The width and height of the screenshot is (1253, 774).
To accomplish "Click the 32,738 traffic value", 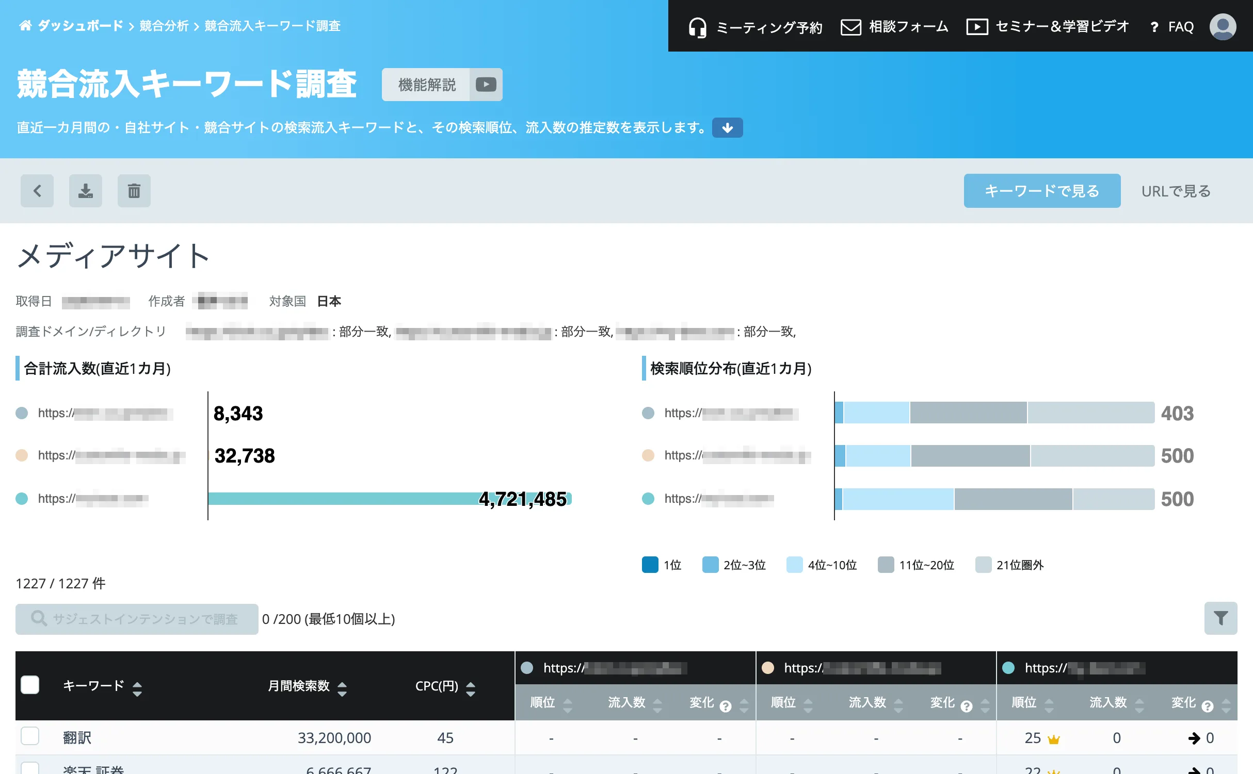I will pyautogui.click(x=245, y=456).
